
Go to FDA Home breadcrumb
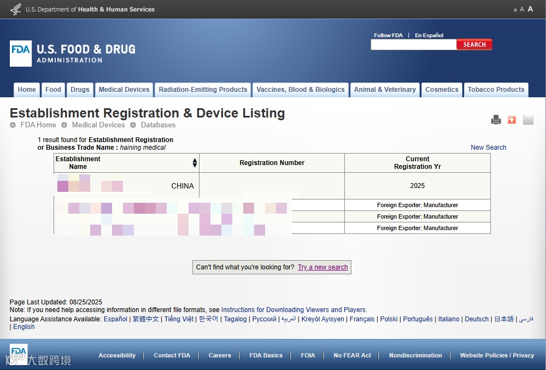click(38, 125)
